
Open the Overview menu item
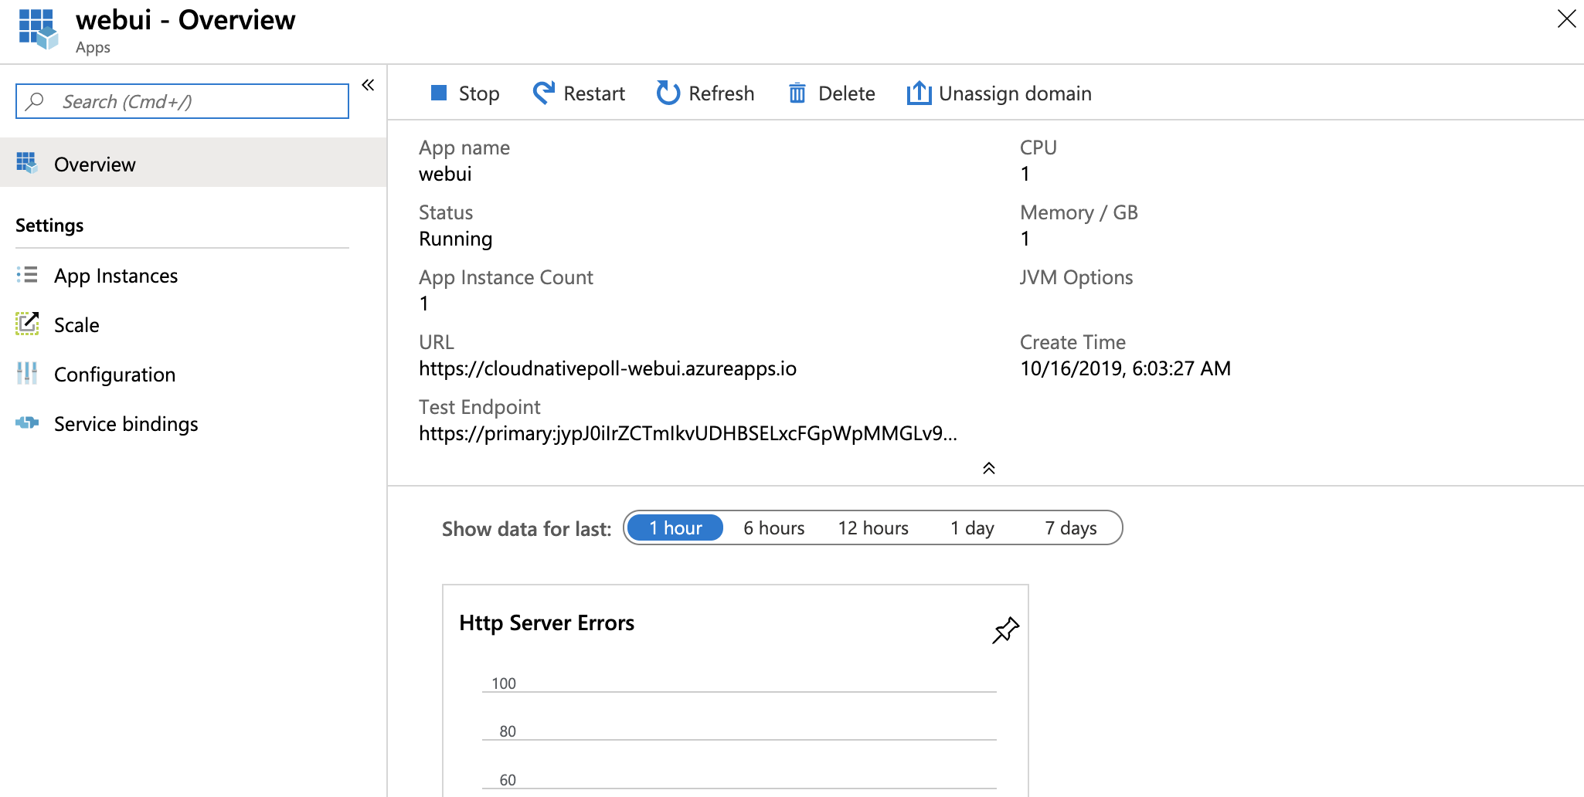click(193, 163)
